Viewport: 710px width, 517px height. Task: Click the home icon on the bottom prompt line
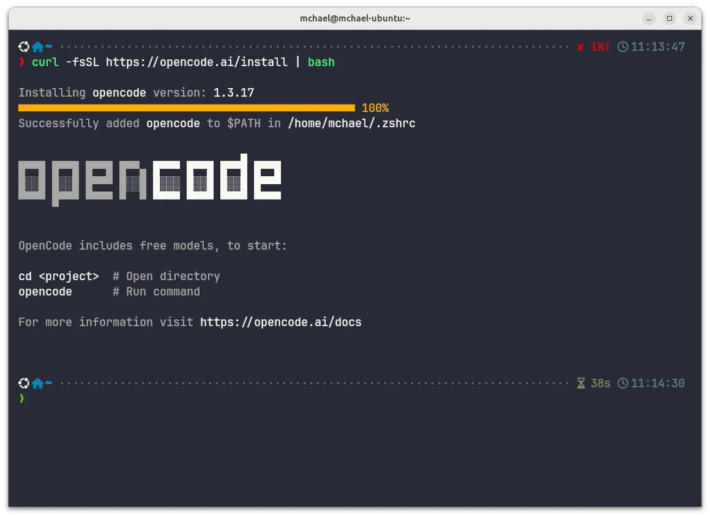(37, 383)
